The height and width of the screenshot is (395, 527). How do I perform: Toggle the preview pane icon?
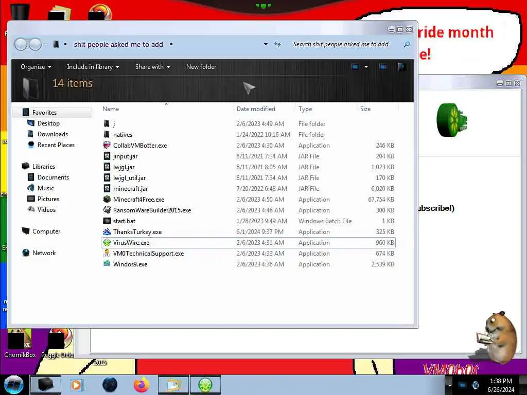(x=383, y=66)
